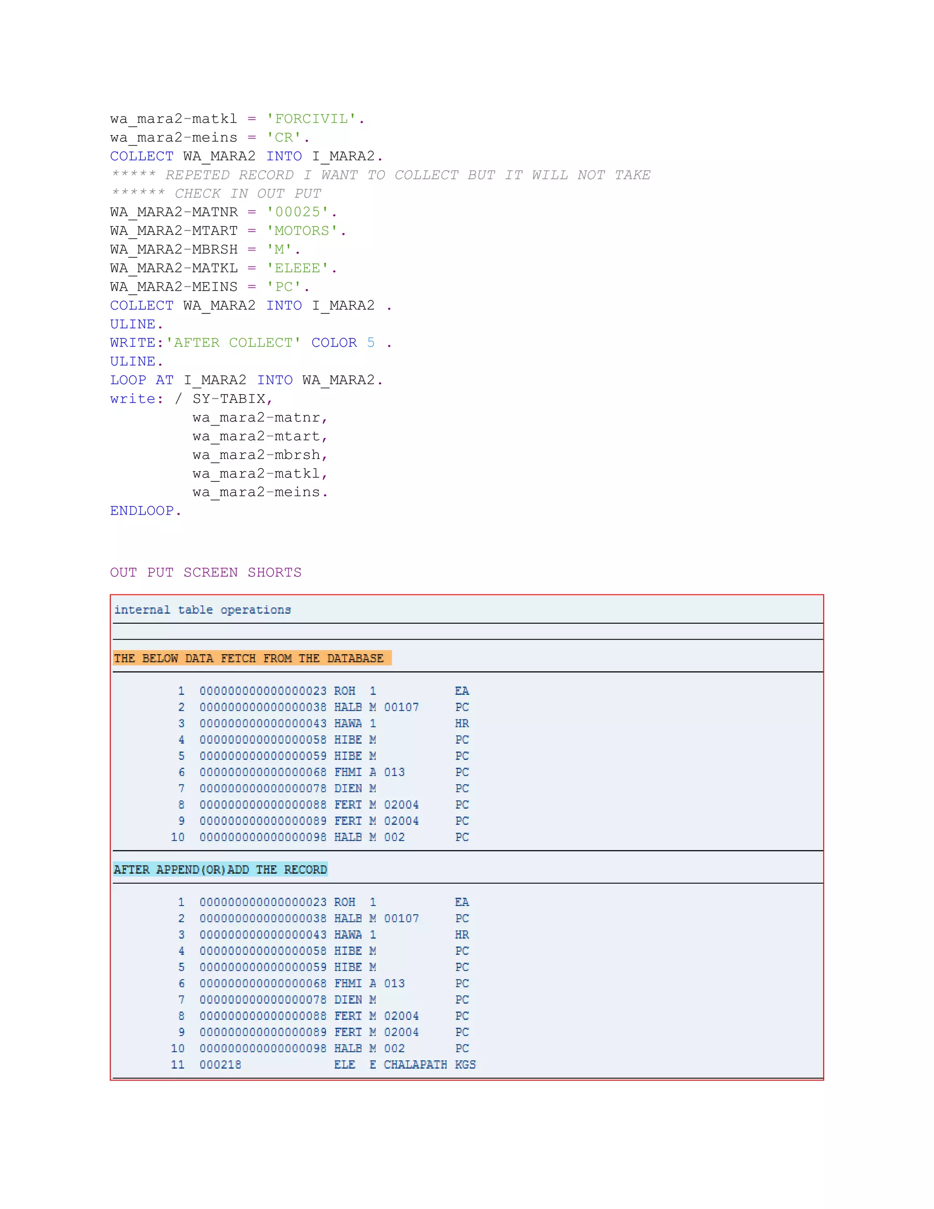Click the SY-TABIX write line

tap(191, 399)
